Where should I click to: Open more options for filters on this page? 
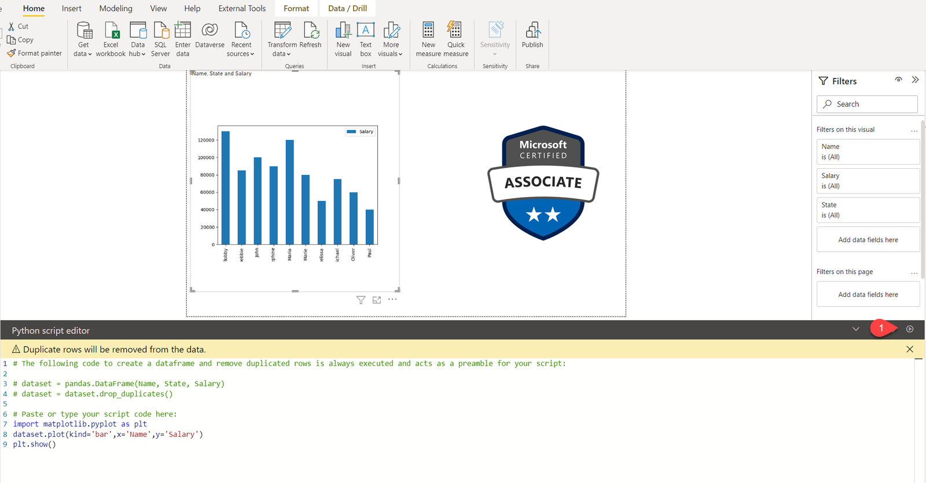click(914, 273)
